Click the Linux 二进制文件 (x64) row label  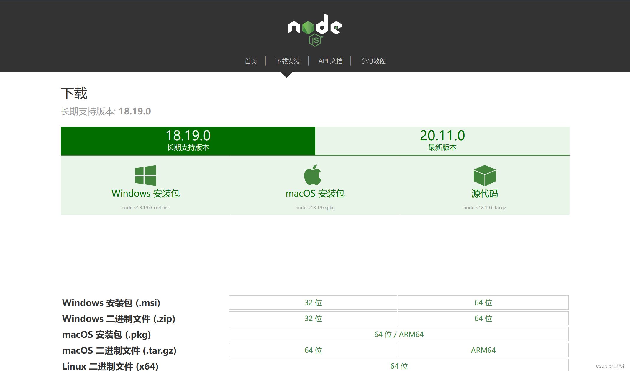(x=110, y=366)
